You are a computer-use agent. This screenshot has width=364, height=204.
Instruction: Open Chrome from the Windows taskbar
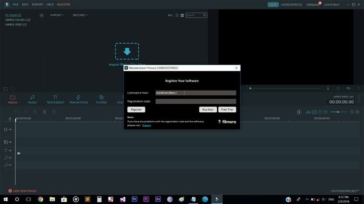(40, 199)
